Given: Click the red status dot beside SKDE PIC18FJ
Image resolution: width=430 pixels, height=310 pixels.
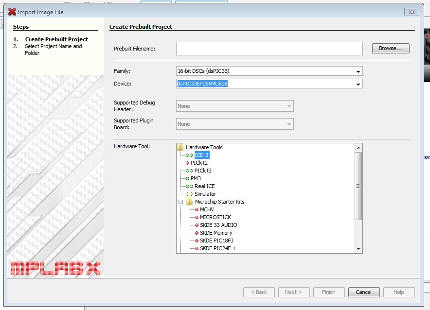Looking at the screenshot, I should click(197, 241).
